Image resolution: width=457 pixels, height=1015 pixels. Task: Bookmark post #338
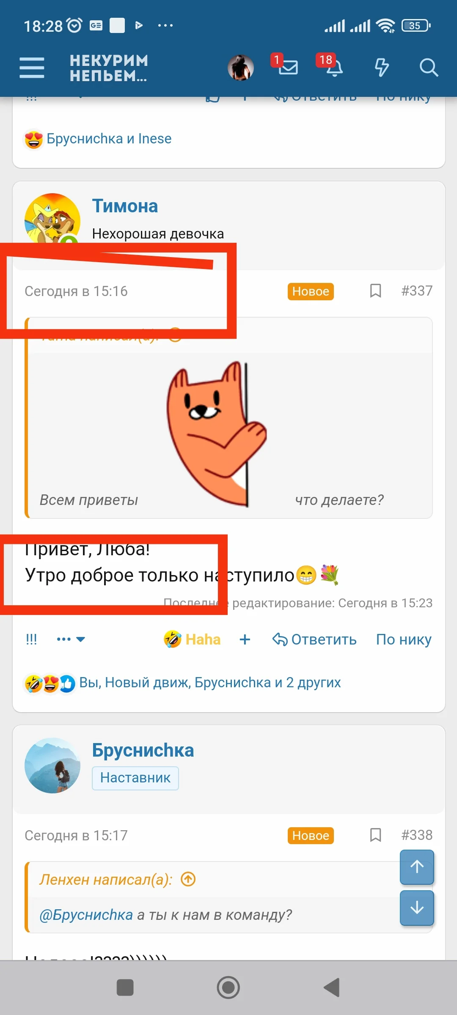[375, 835]
